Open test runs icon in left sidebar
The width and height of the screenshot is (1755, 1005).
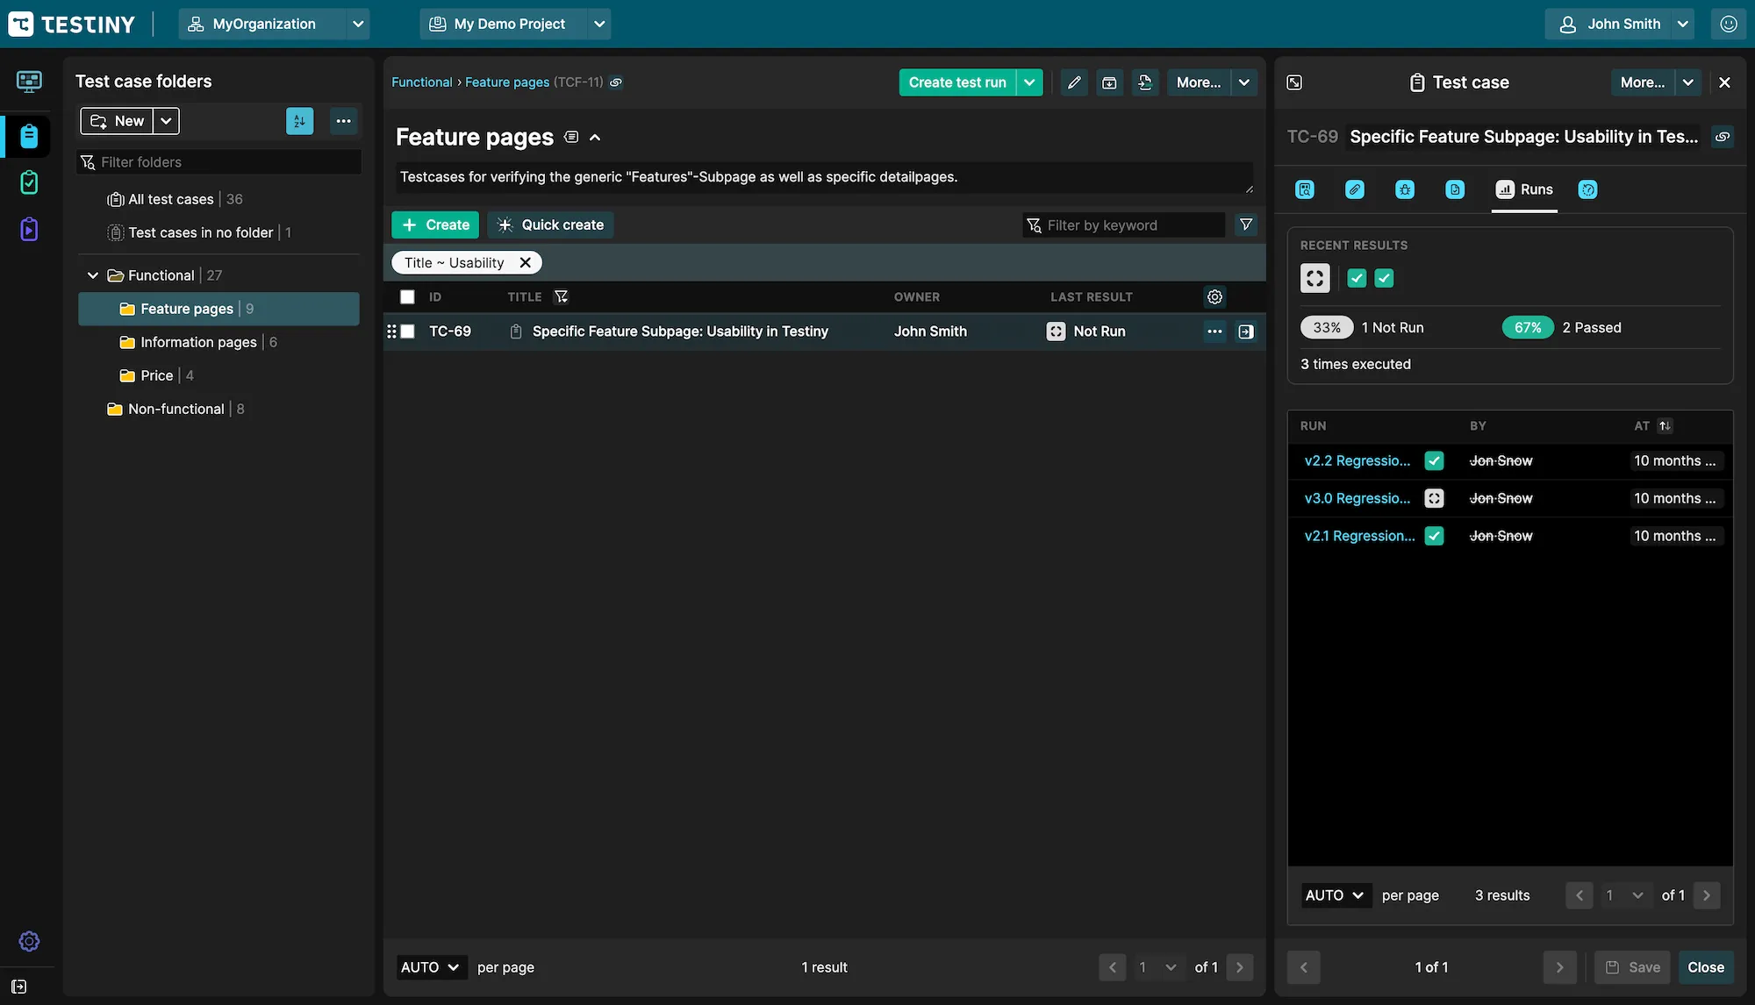pos(29,182)
